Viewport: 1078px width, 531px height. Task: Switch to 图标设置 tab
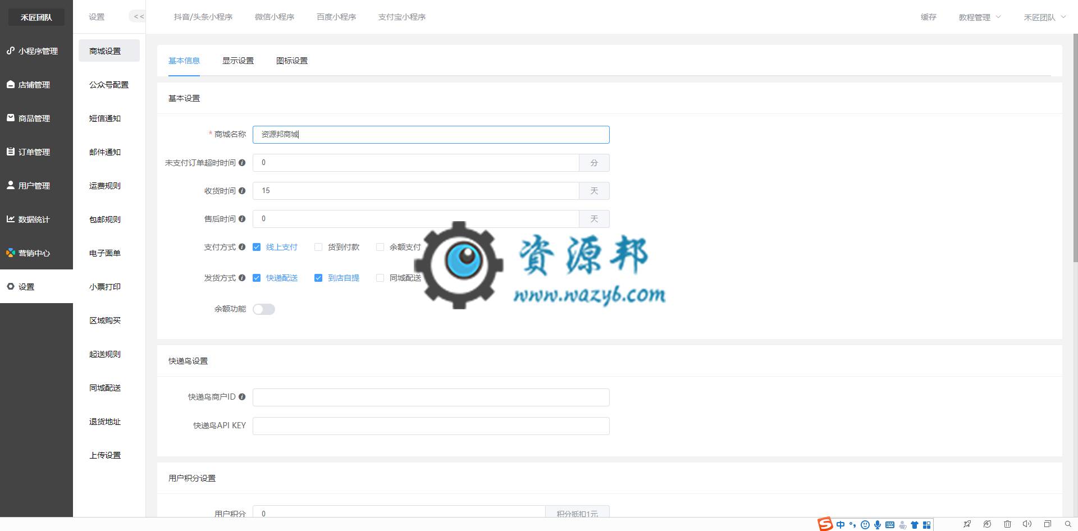click(x=292, y=61)
